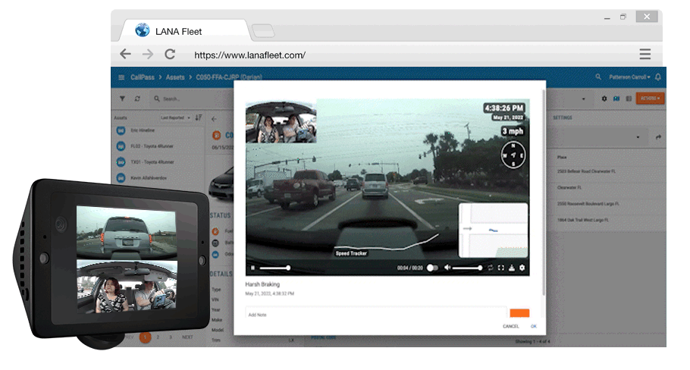Click the Assets breadcrumb link
This screenshot has height=370, width=690.
pos(174,77)
